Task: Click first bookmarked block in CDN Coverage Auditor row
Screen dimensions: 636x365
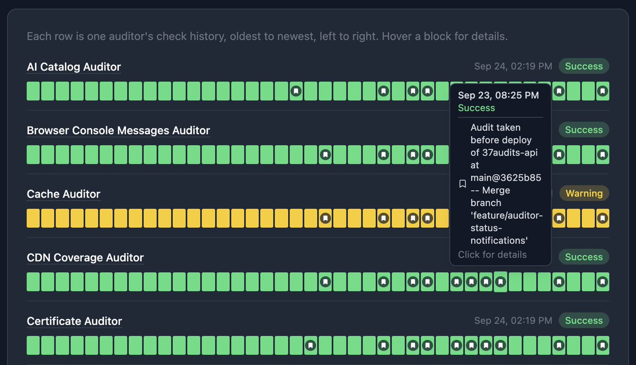Action: pyautogui.click(x=325, y=282)
